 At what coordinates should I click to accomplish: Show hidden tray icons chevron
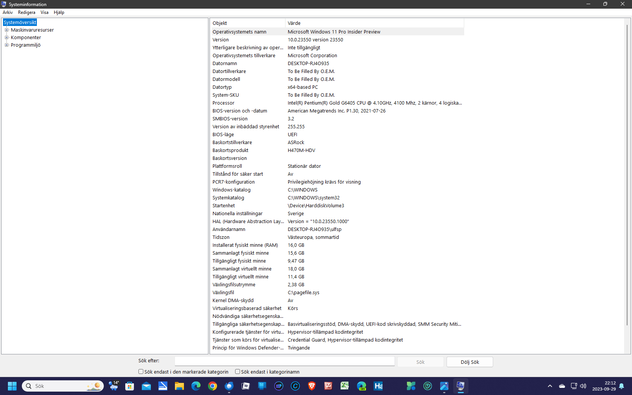[x=550, y=386]
